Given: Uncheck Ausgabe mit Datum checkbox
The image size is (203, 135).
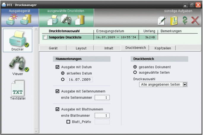Looking at the screenshot, I should [x=58, y=67].
